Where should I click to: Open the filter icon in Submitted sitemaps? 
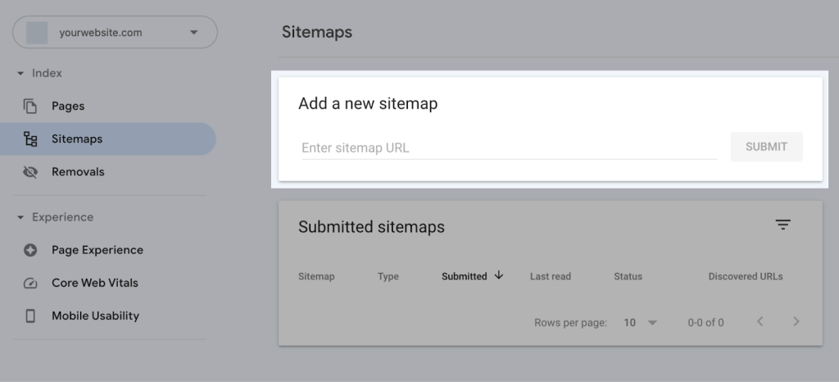pyautogui.click(x=782, y=225)
